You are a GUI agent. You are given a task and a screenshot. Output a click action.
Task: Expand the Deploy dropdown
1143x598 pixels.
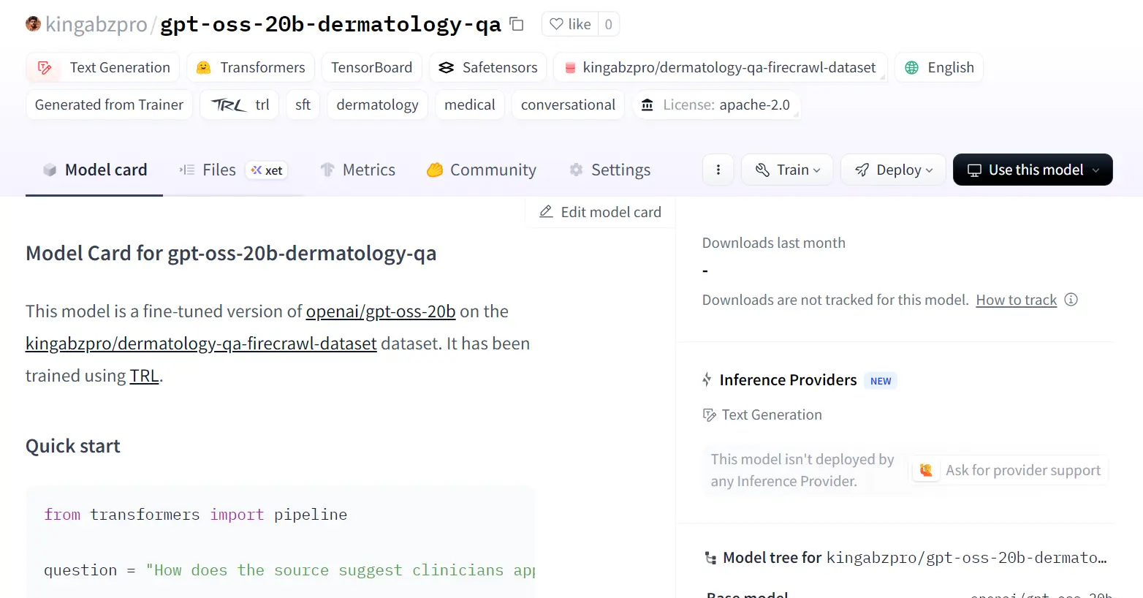tap(893, 170)
